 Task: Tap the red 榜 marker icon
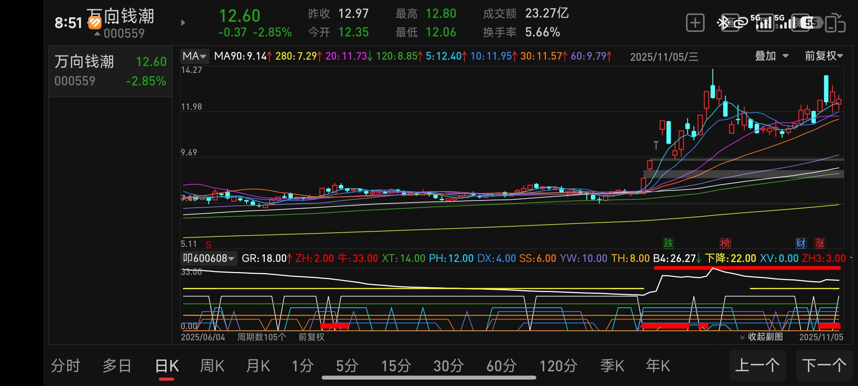[725, 243]
